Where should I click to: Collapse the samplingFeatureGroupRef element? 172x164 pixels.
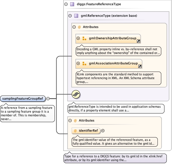48,98
